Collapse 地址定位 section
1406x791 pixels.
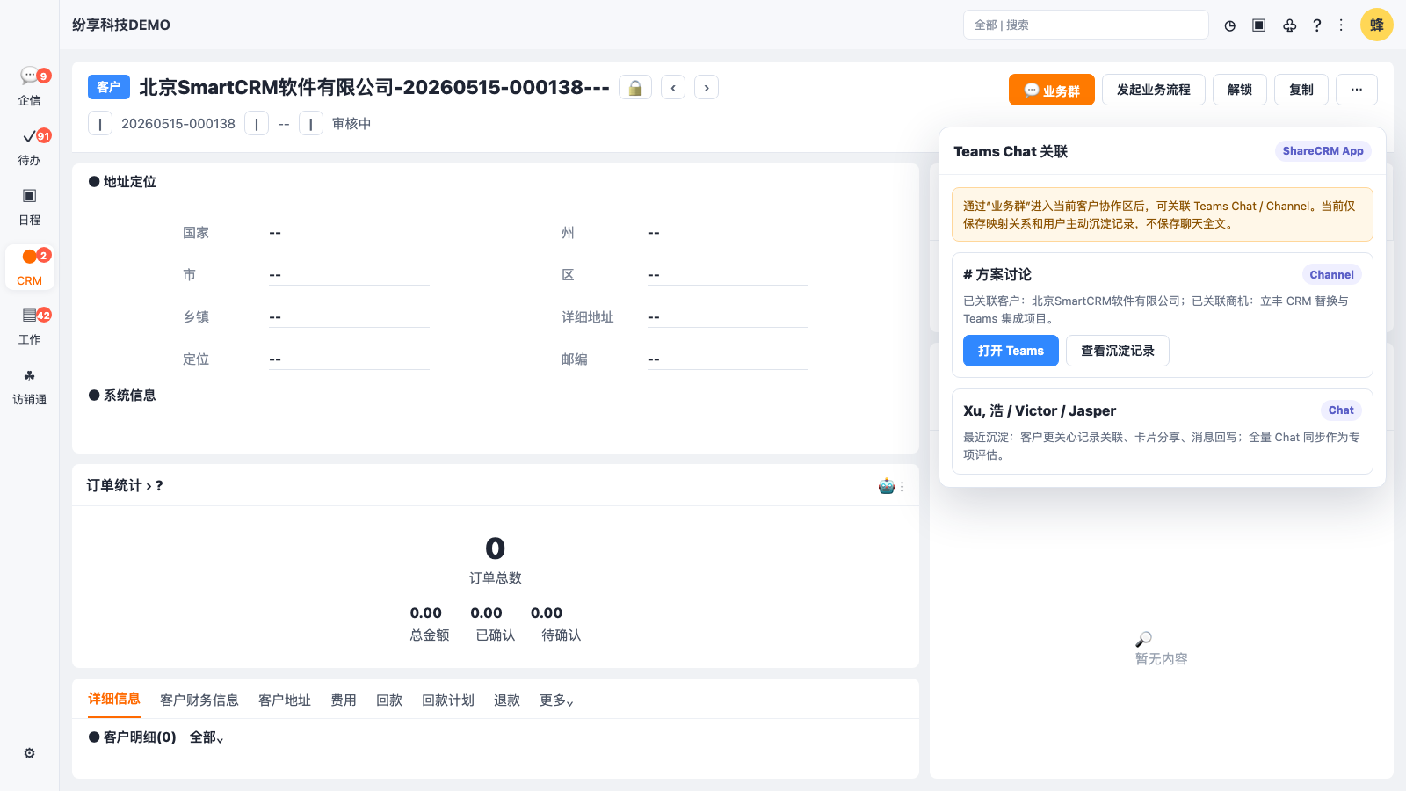coord(122,182)
